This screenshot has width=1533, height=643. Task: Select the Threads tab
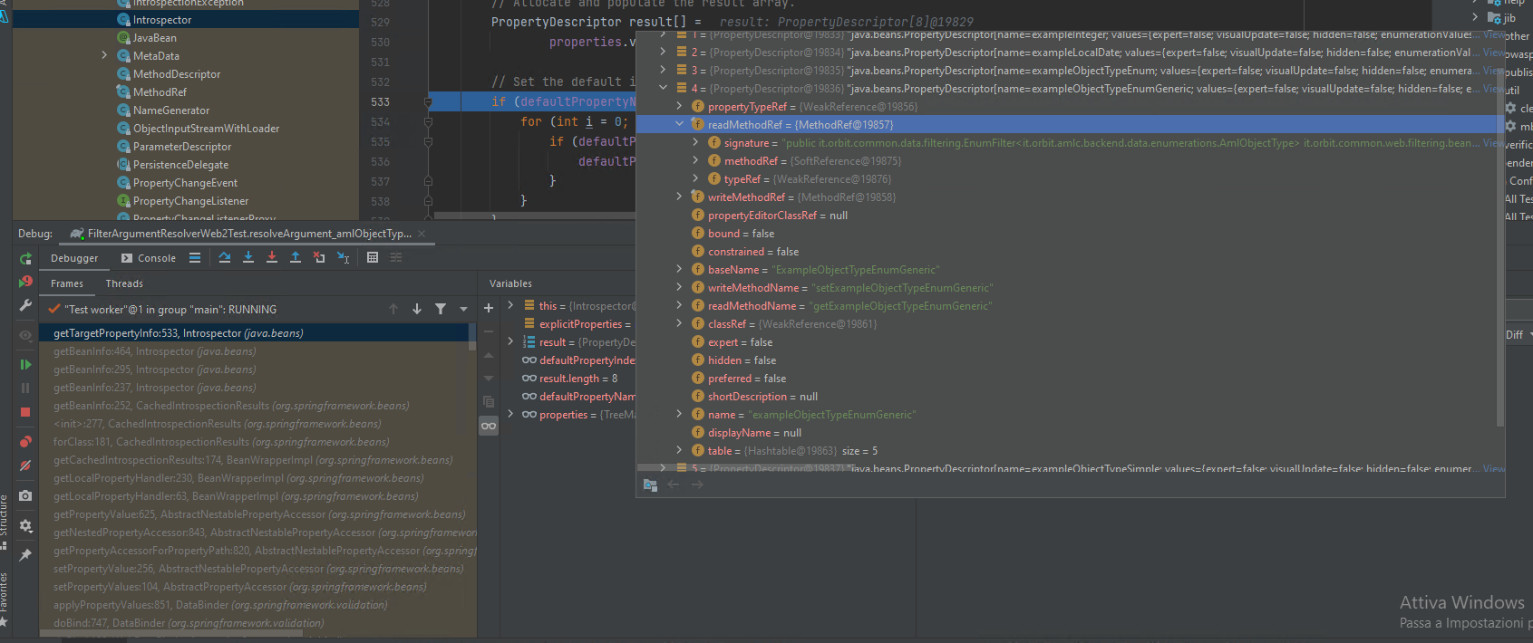click(124, 283)
